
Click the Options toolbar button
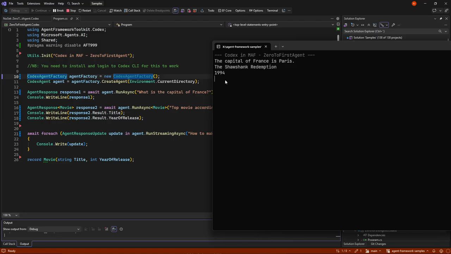click(x=240, y=11)
